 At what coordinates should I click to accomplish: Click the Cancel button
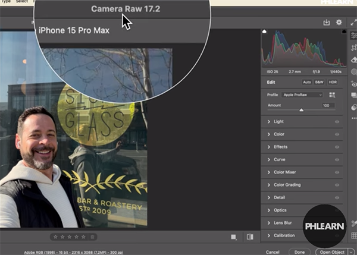pyautogui.click(x=273, y=252)
